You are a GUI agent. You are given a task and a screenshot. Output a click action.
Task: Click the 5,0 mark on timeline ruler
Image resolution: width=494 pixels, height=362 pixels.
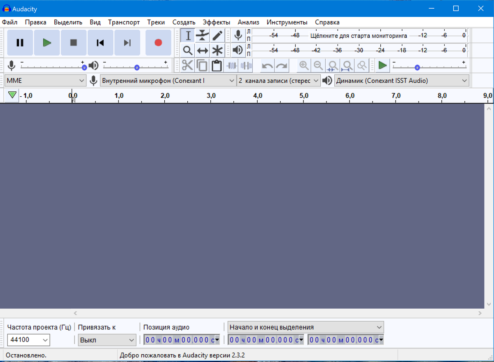[x=304, y=95]
